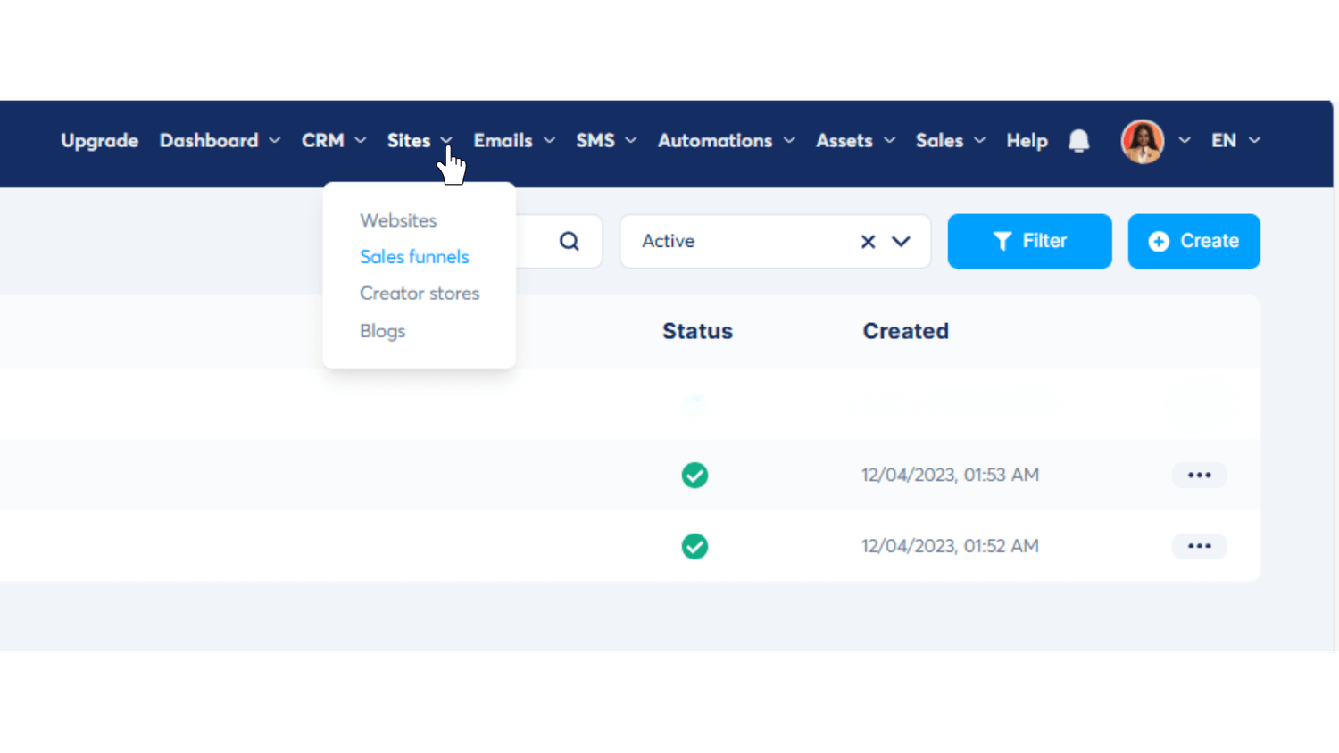Click the user profile avatar

click(x=1142, y=141)
